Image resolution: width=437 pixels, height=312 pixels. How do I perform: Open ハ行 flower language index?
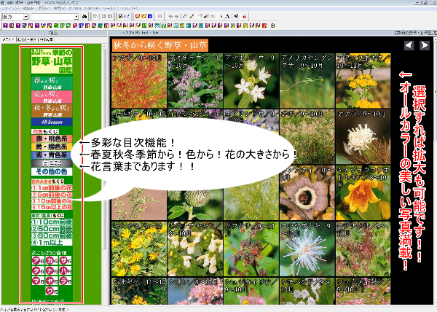(x=66, y=270)
